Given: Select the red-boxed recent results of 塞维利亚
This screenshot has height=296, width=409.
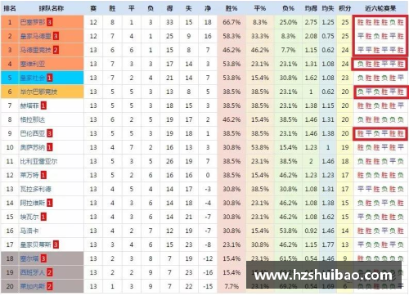Looking at the screenshot, I should [x=380, y=64].
